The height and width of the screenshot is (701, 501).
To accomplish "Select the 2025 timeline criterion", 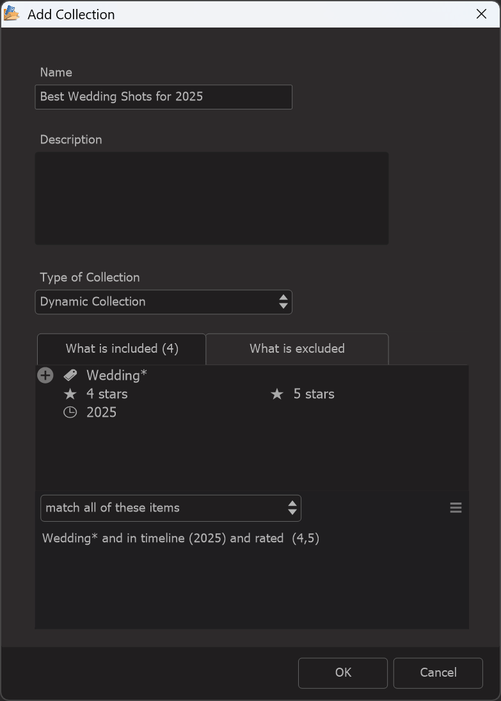I will coord(102,412).
